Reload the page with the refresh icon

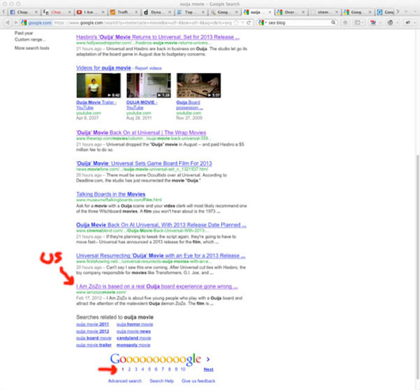(x=249, y=23)
